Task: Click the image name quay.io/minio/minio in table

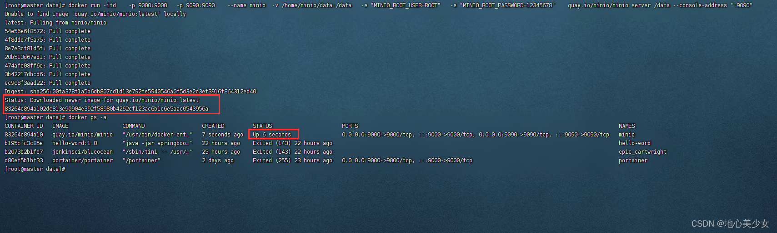Action: 82,135
